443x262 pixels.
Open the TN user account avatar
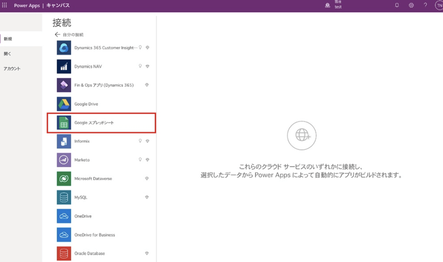point(438,5)
